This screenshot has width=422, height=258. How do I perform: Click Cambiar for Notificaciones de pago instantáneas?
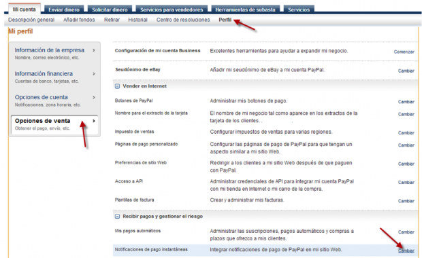pyautogui.click(x=406, y=251)
